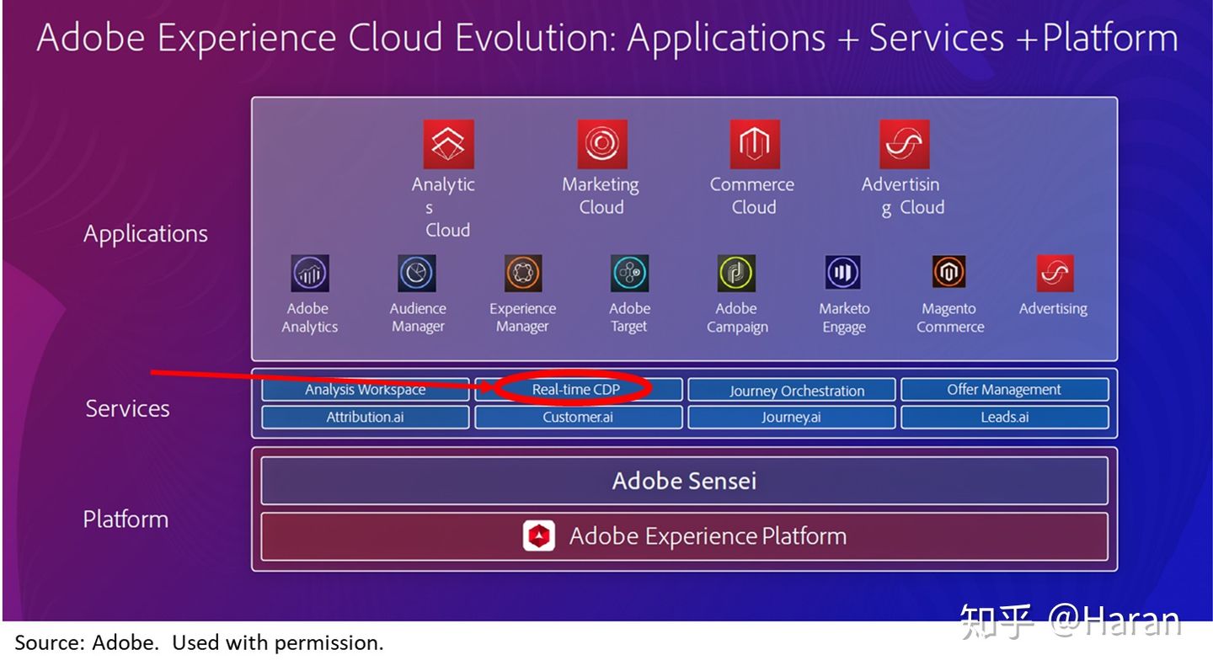Click the Source: Adobe caption text
This screenshot has height=671, width=1213.
[199, 642]
